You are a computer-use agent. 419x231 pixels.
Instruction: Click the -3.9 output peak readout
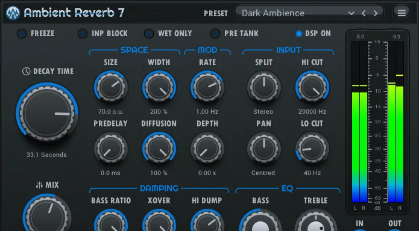[x=395, y=37]
